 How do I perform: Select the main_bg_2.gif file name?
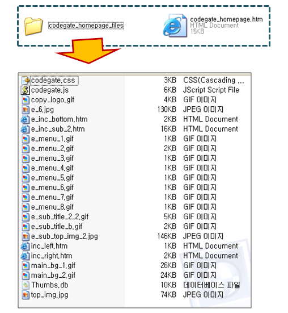[53, 276]
